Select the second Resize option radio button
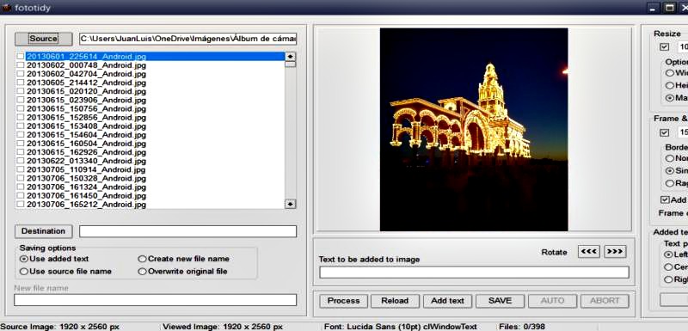688x331 pixels. [670, 85]
